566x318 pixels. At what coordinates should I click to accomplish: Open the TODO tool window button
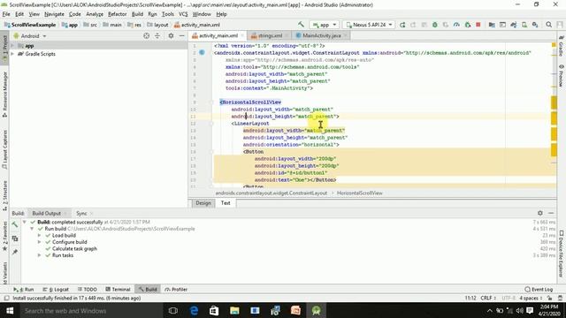(88, 289)
